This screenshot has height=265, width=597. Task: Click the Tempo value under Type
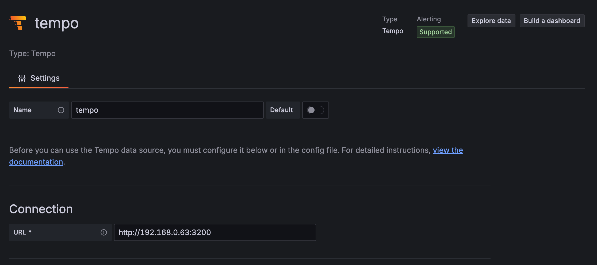(393, 31)
